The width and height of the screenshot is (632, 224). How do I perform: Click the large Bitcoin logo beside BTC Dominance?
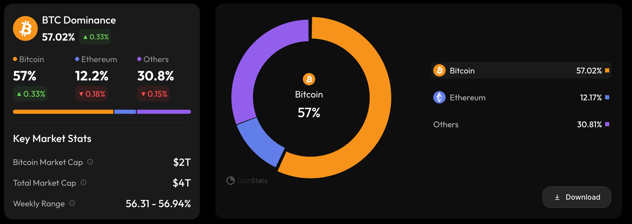pos(25,28)
